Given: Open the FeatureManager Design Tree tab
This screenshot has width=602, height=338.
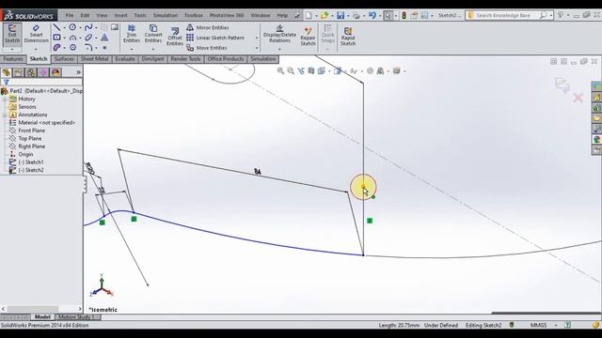Looking at the screenshot, I should tap(7, 72).
